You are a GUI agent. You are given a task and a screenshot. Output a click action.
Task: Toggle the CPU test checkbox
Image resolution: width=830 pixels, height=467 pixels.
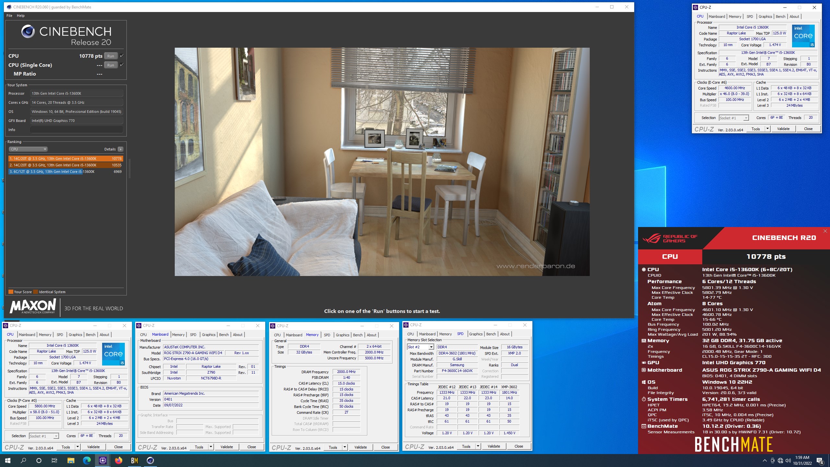point(122,56)
